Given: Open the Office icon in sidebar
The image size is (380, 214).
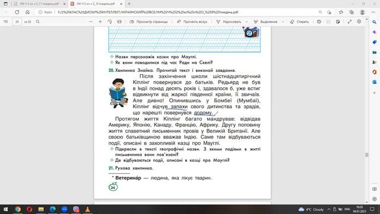Looking at the screenshot, I should click(375, 72).
